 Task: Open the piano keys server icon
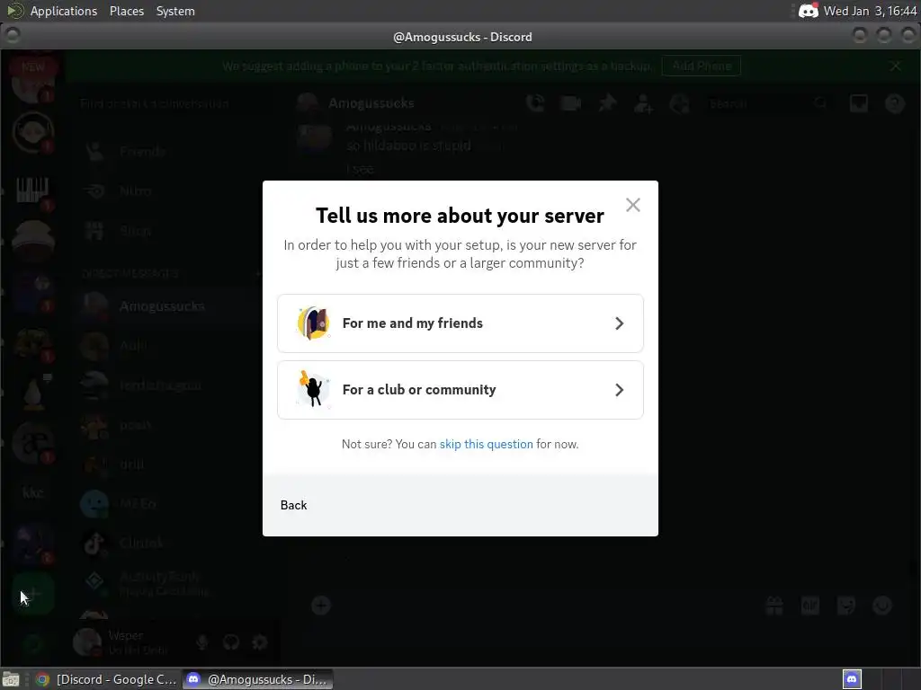click(x=33, y=190)
